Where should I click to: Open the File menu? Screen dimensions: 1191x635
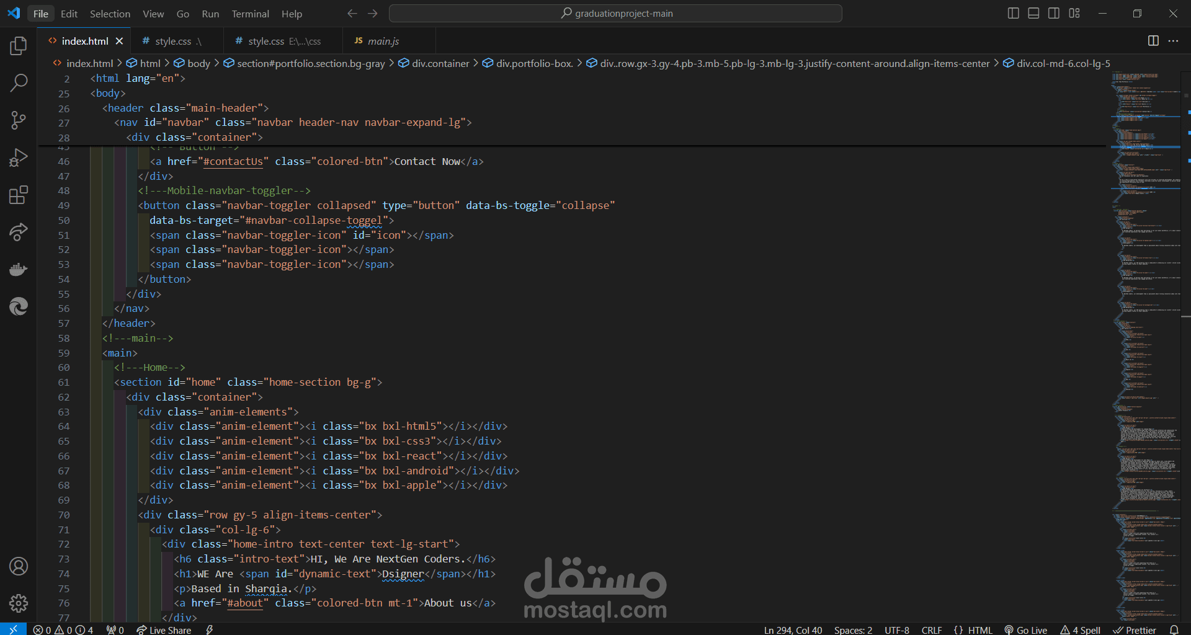point(41,14)
